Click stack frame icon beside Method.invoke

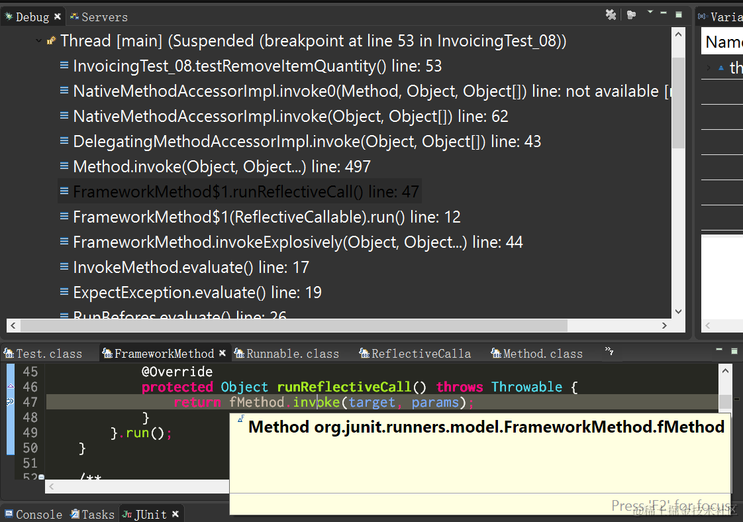pos(64,166)
